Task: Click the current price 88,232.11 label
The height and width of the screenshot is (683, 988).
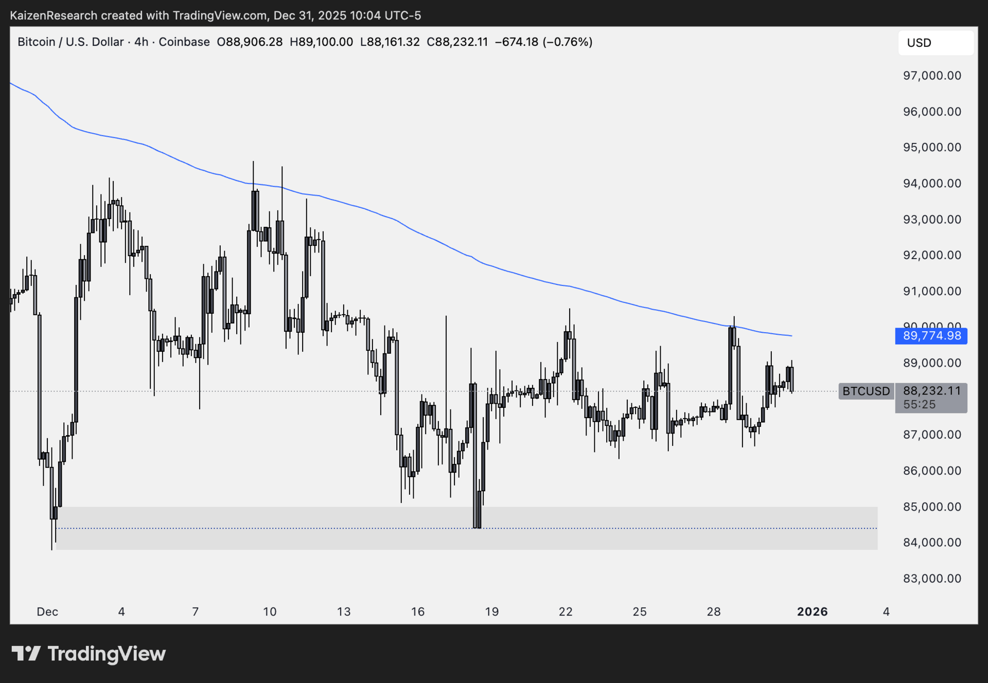Action: tap(931, 391)
